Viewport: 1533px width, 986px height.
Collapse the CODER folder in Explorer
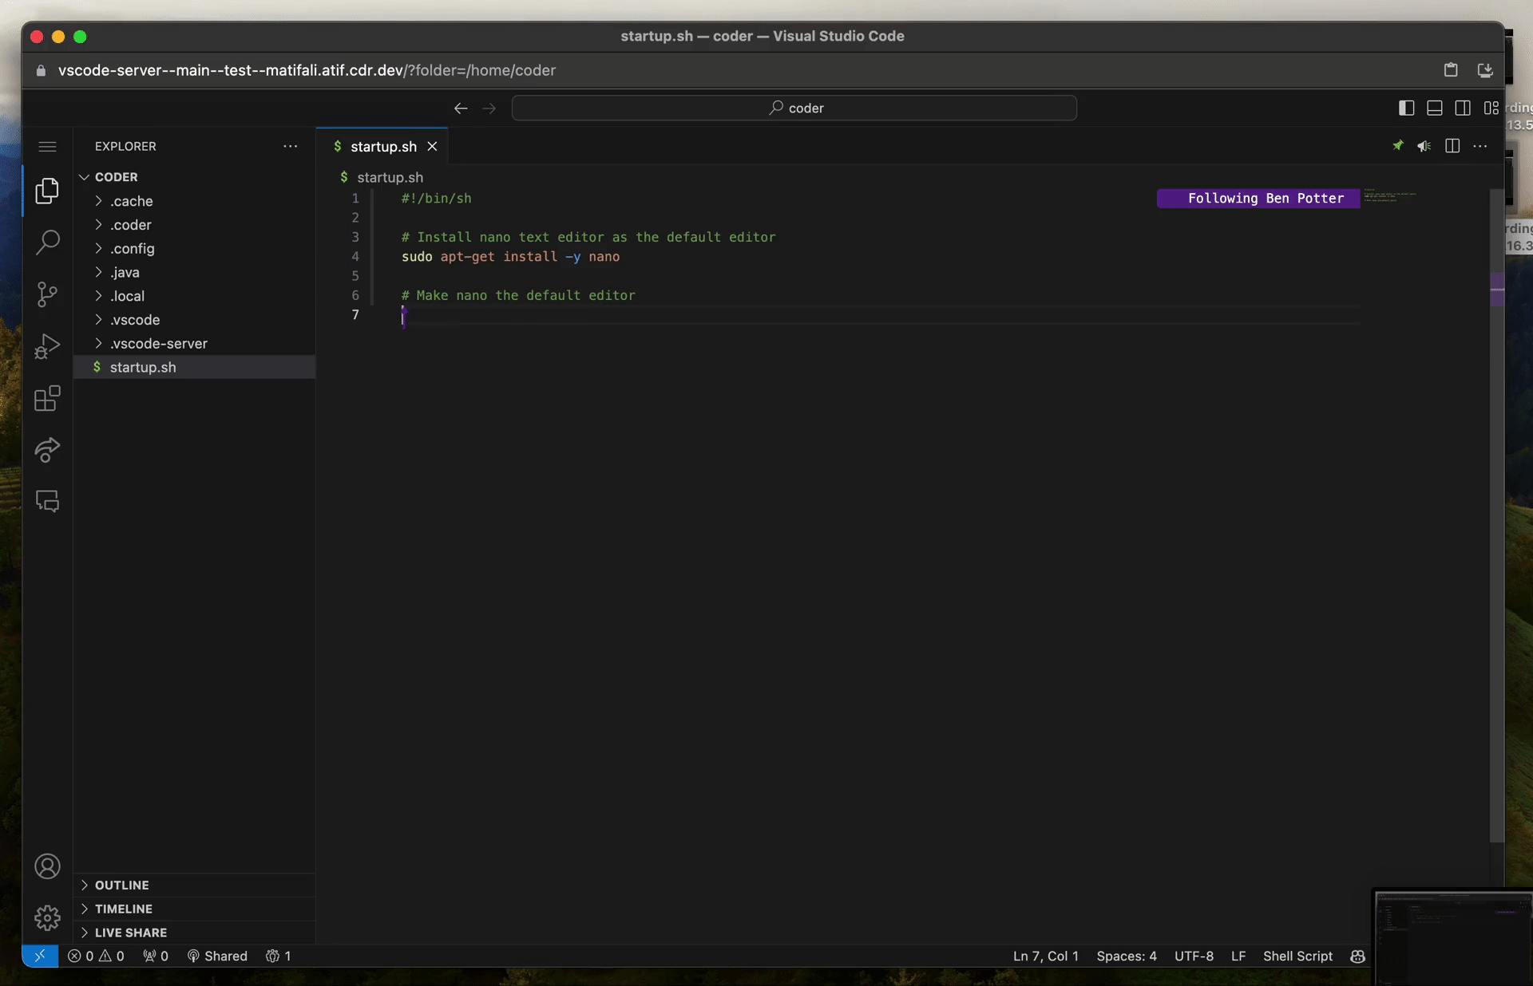click(x=85, y=176)
